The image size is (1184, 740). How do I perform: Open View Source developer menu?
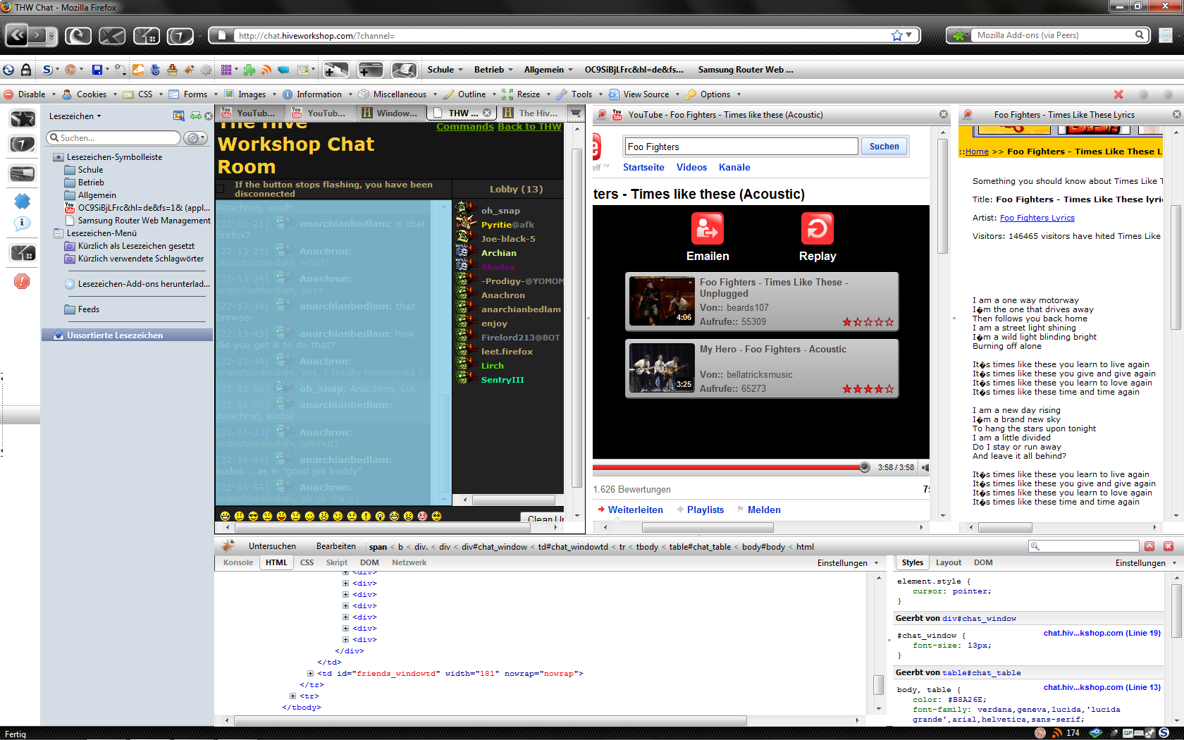pos(645,94)
